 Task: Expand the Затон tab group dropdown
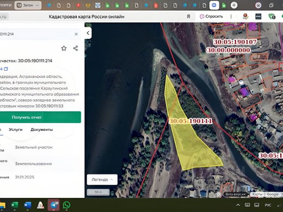click(x=37, y=5)
